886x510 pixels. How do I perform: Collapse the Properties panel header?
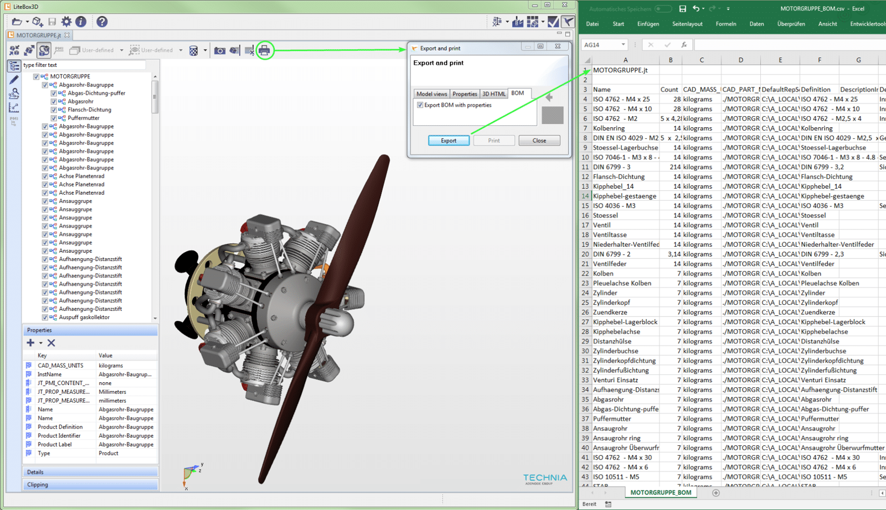pos(90,330)
